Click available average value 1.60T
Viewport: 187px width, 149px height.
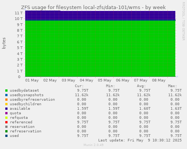(x=145, y=109)
